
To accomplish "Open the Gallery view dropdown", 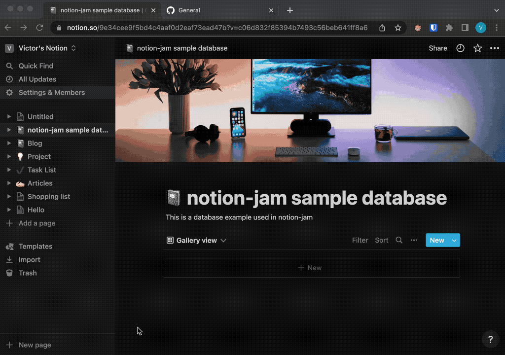I will [196, 240].
